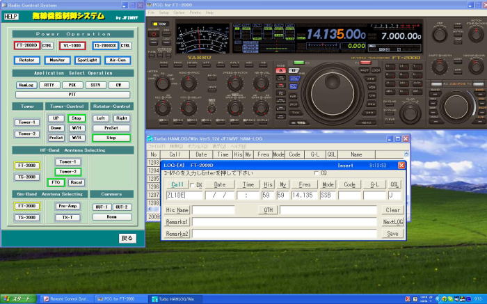Click the wide PTT button
The height and width of the screenshot is (304, 487).
click(72, 95)
